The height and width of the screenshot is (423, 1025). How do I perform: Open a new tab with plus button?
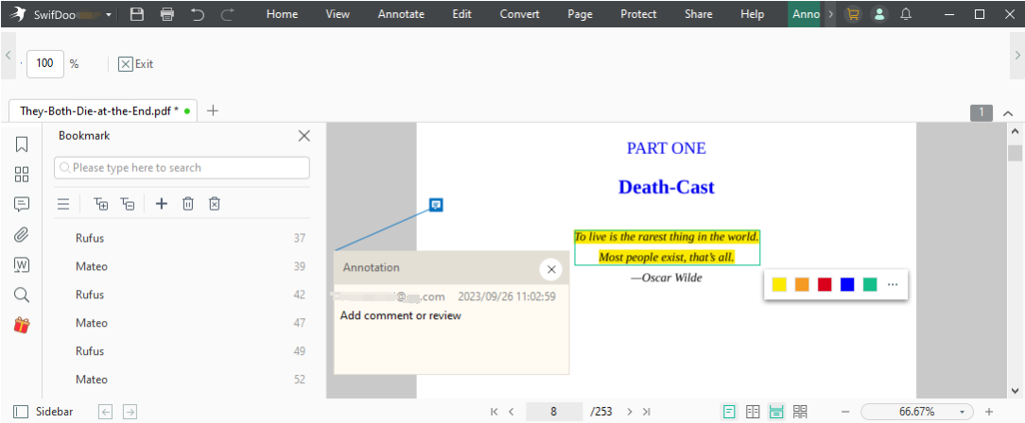[213, 111]
